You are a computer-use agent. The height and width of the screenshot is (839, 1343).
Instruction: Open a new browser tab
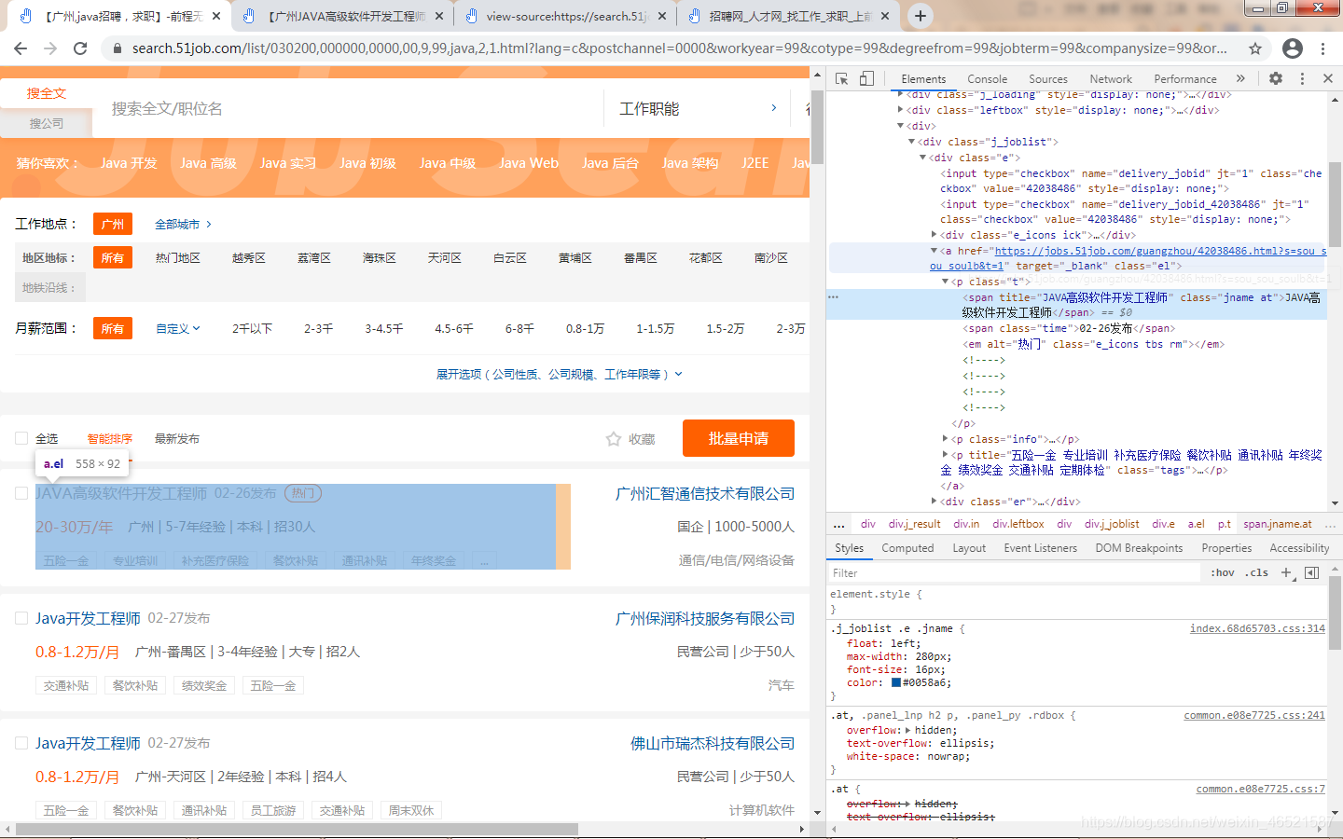pyautogui.click(x=921, y=16)
